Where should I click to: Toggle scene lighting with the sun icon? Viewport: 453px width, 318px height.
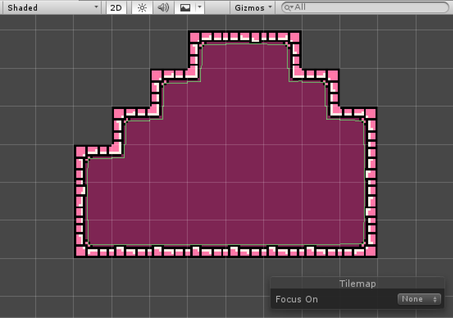[x=142, y=7]
